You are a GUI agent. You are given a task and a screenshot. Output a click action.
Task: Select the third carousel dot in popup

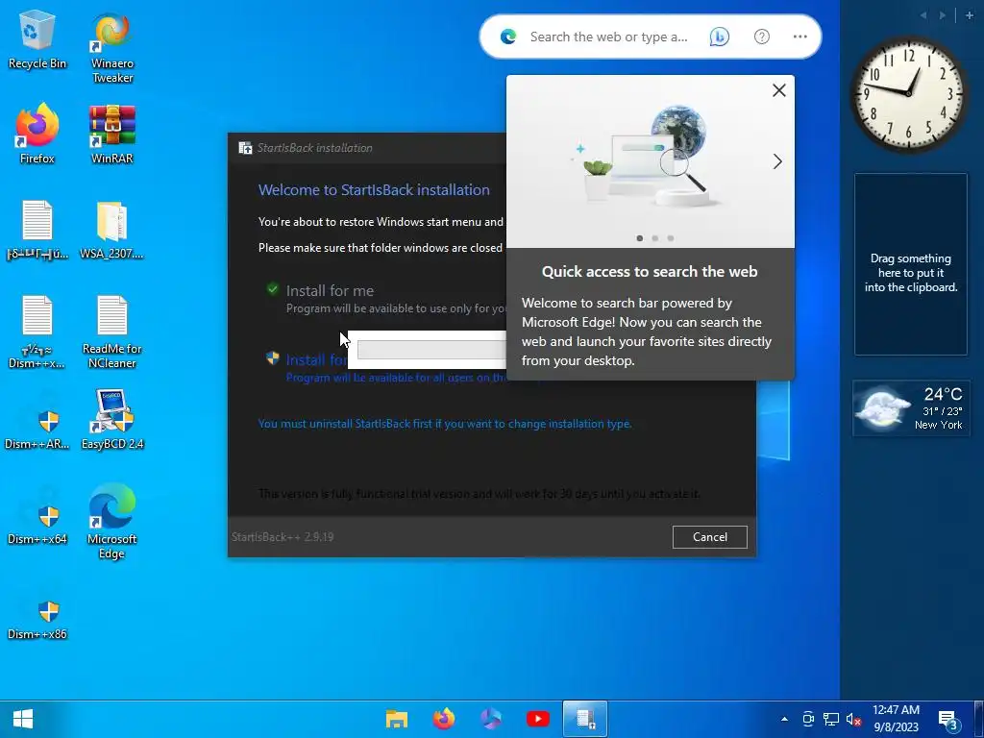click(x=671, y=238)
